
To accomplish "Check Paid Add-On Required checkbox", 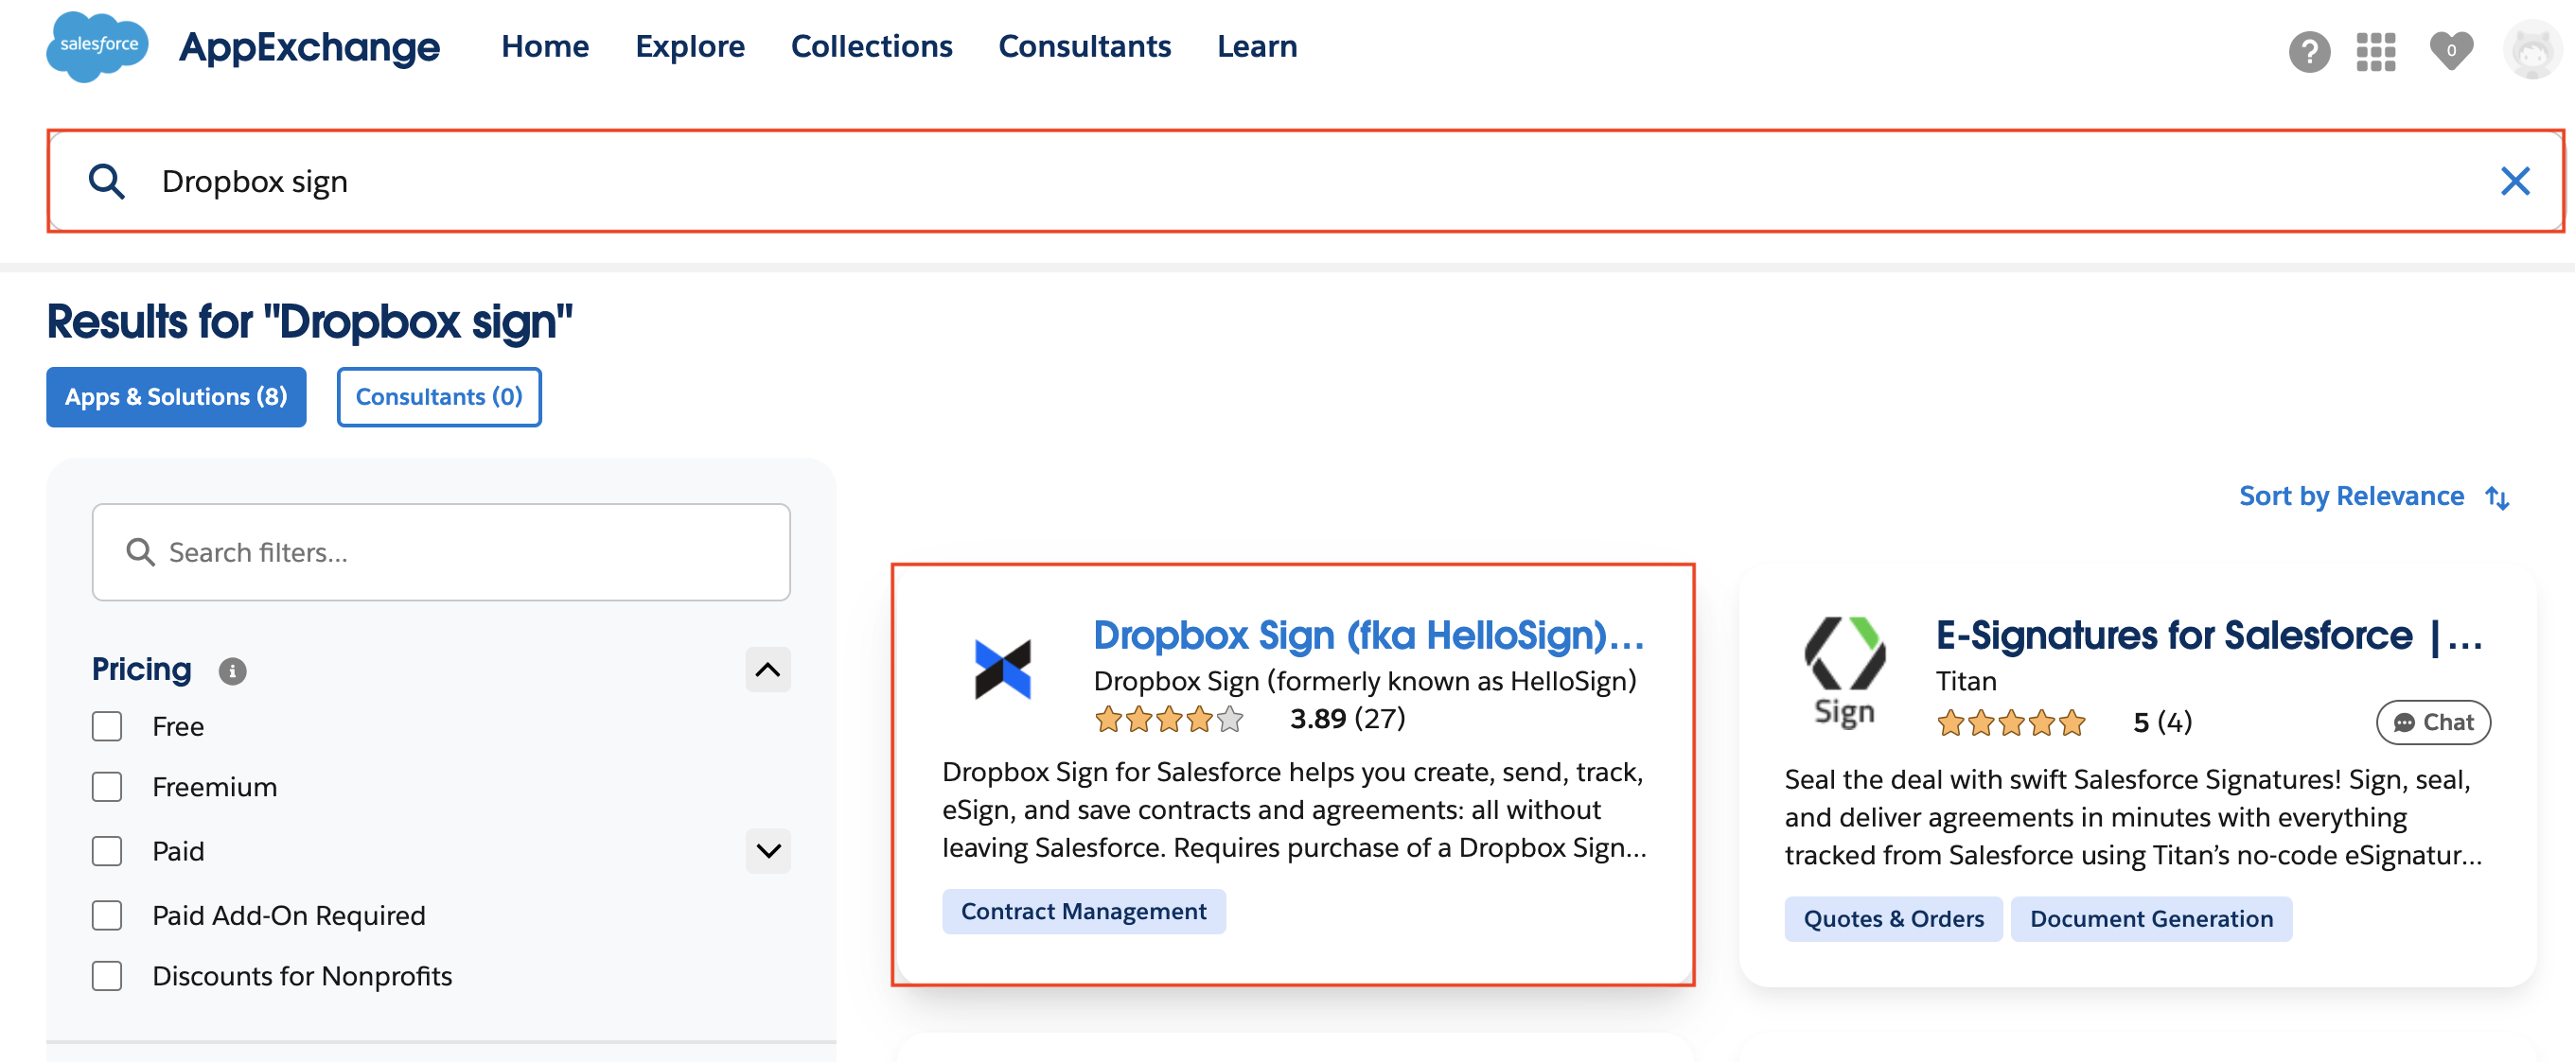I will (x=107, y=916).
